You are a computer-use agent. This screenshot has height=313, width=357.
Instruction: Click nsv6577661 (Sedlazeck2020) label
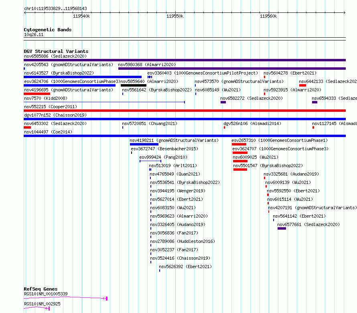point(308,224)
